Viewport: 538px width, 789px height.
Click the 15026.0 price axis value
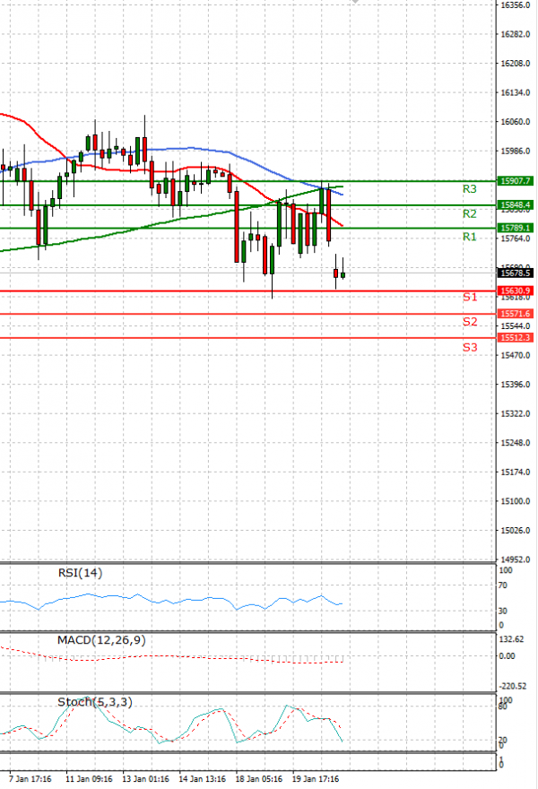point(516,531)
